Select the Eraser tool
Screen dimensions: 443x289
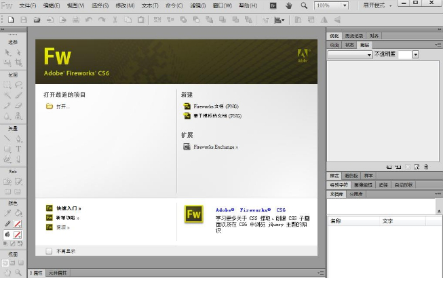coord(18,106)
